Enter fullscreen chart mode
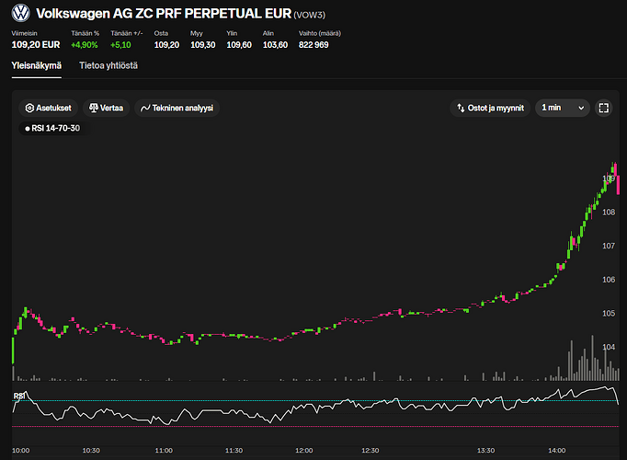 coord(604,108)
